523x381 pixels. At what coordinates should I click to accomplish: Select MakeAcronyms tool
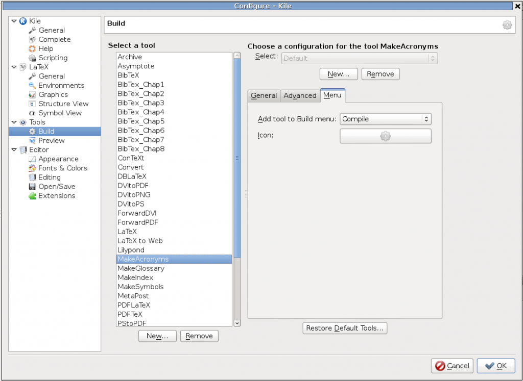click(x=174, y=259)
